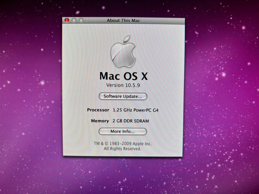
Task: Select the 2 GB DDR SDRAM value
Action: click(131, 121)
